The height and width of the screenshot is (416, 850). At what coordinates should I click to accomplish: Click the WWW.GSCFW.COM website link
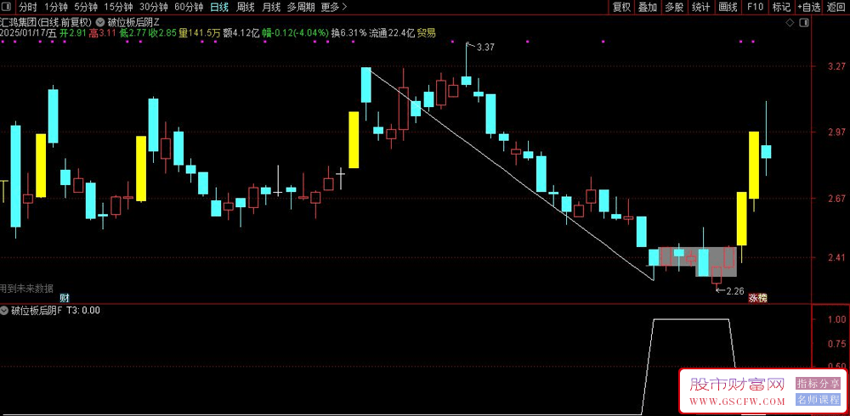click(737, 402)
